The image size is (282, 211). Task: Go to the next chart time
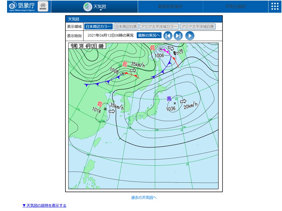click(x=178, y=36)
